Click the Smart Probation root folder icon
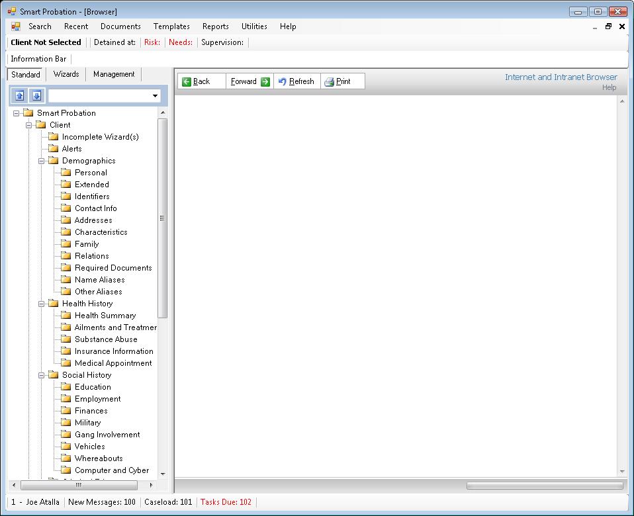This screenshot has width=634, height=516. (28, 112)
